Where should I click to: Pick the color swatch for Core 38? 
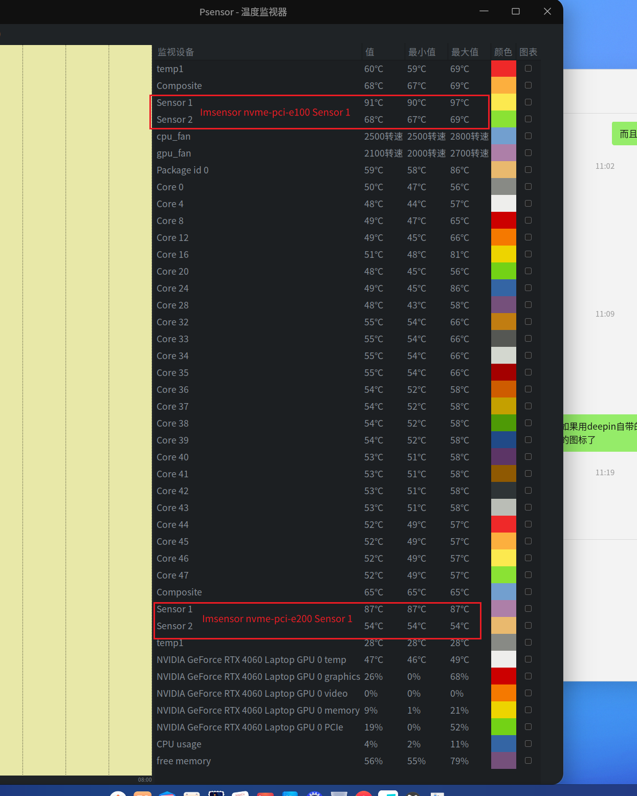503,423
